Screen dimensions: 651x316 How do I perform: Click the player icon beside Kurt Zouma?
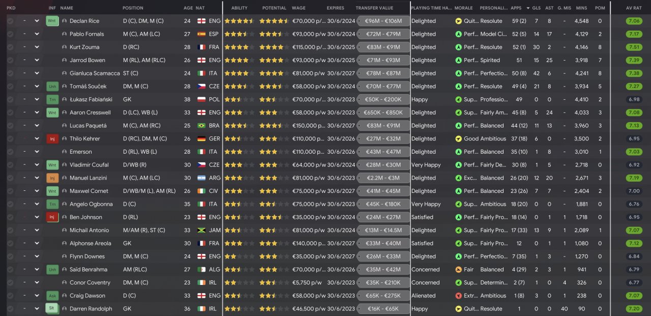64,47
